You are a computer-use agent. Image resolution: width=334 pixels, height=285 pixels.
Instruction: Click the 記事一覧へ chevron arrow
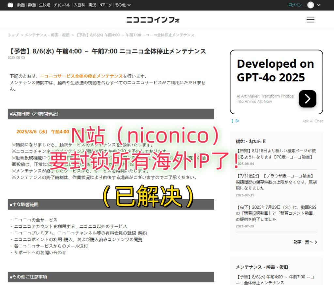point(316,242)
